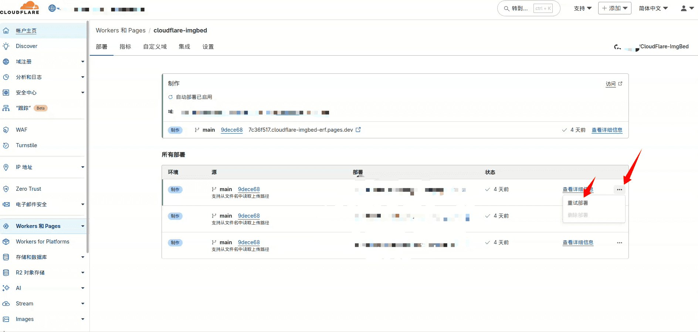Switch to the 自定义域 tab
Screen dimensions: 698x332
tap(155, 47)
